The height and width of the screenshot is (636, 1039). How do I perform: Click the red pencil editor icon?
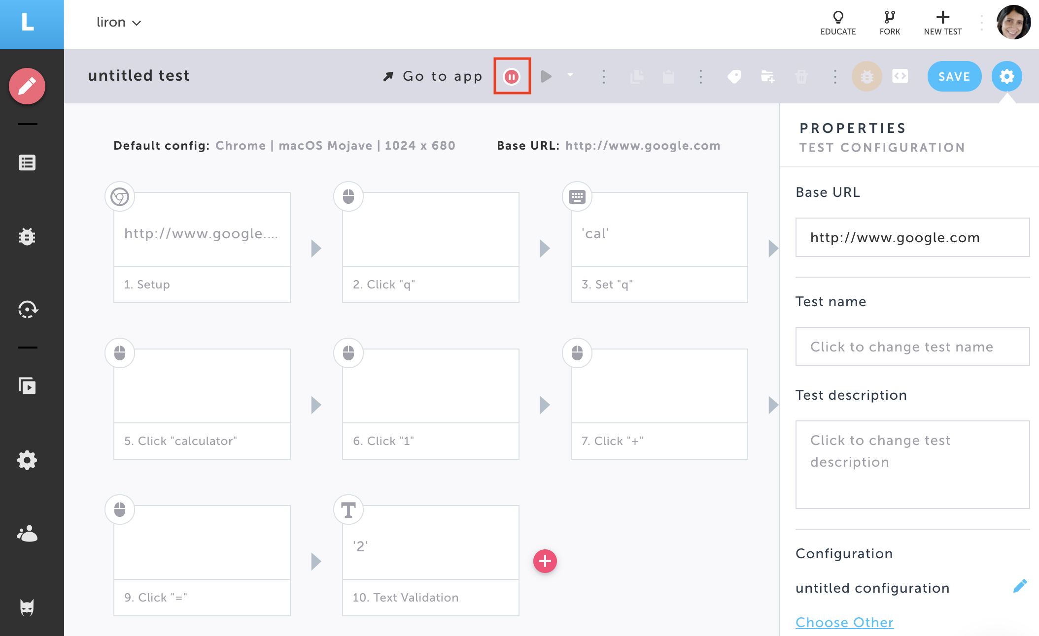click(27, 86)
